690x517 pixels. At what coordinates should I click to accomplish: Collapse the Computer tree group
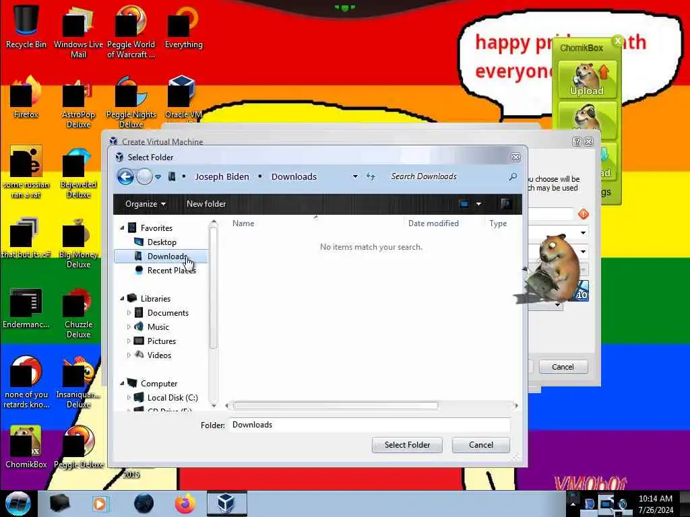point(123,383)
